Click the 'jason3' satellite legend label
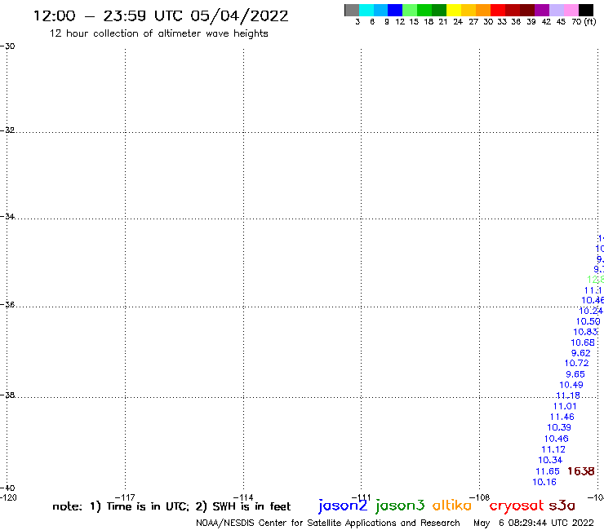 click(x=400, y=506)
